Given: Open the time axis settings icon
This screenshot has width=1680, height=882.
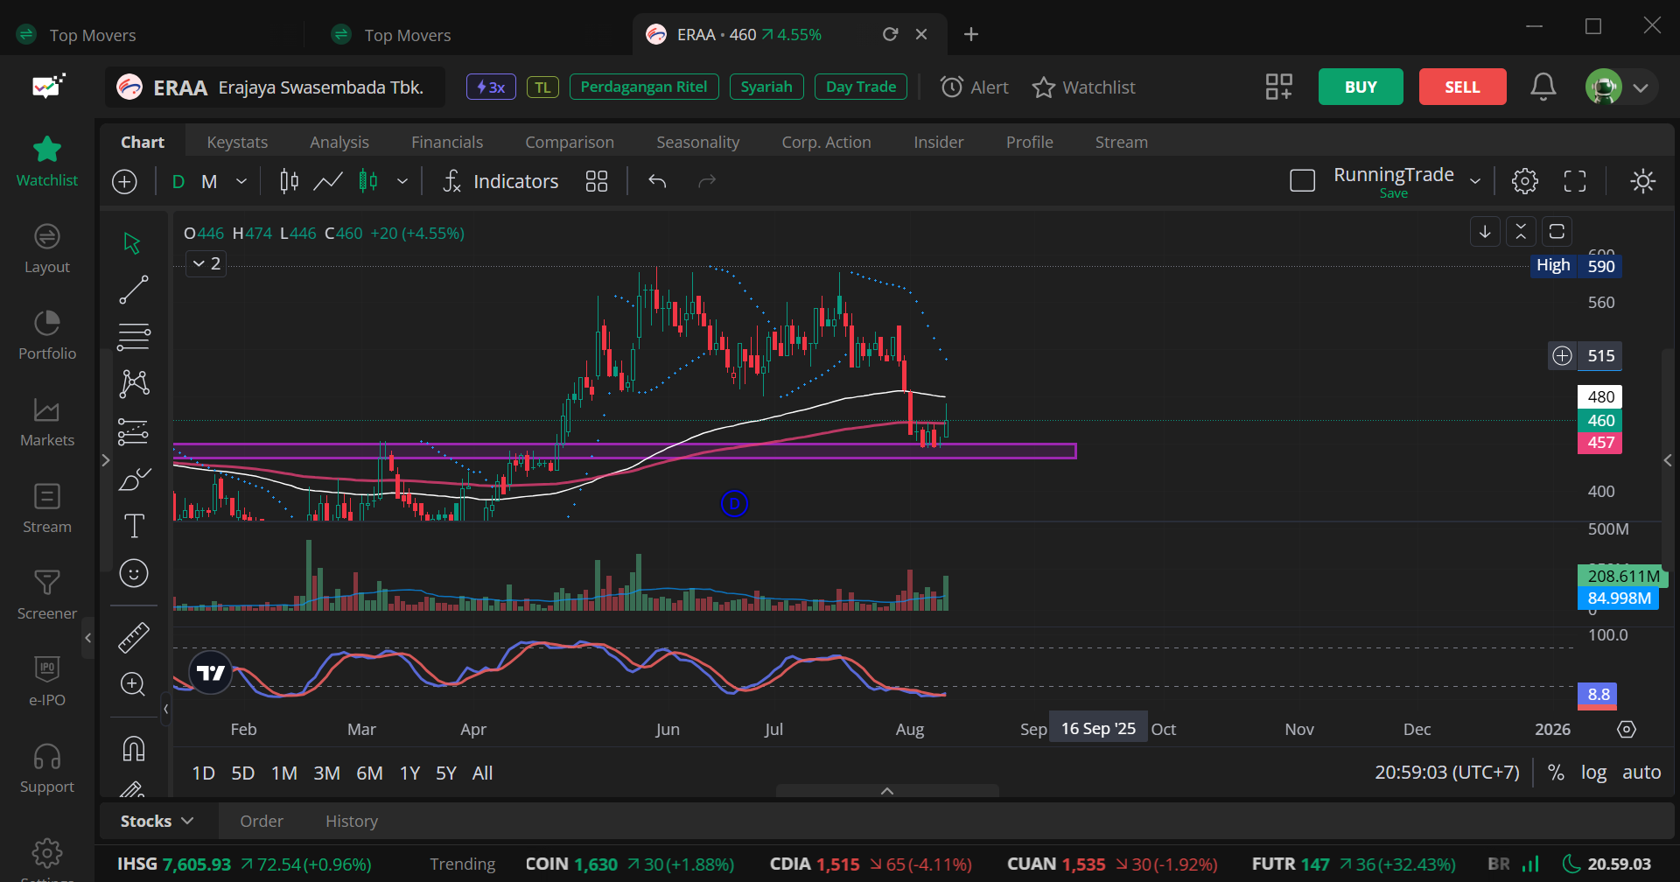Looking at the screenshot, I should (x=1627, y=729).
